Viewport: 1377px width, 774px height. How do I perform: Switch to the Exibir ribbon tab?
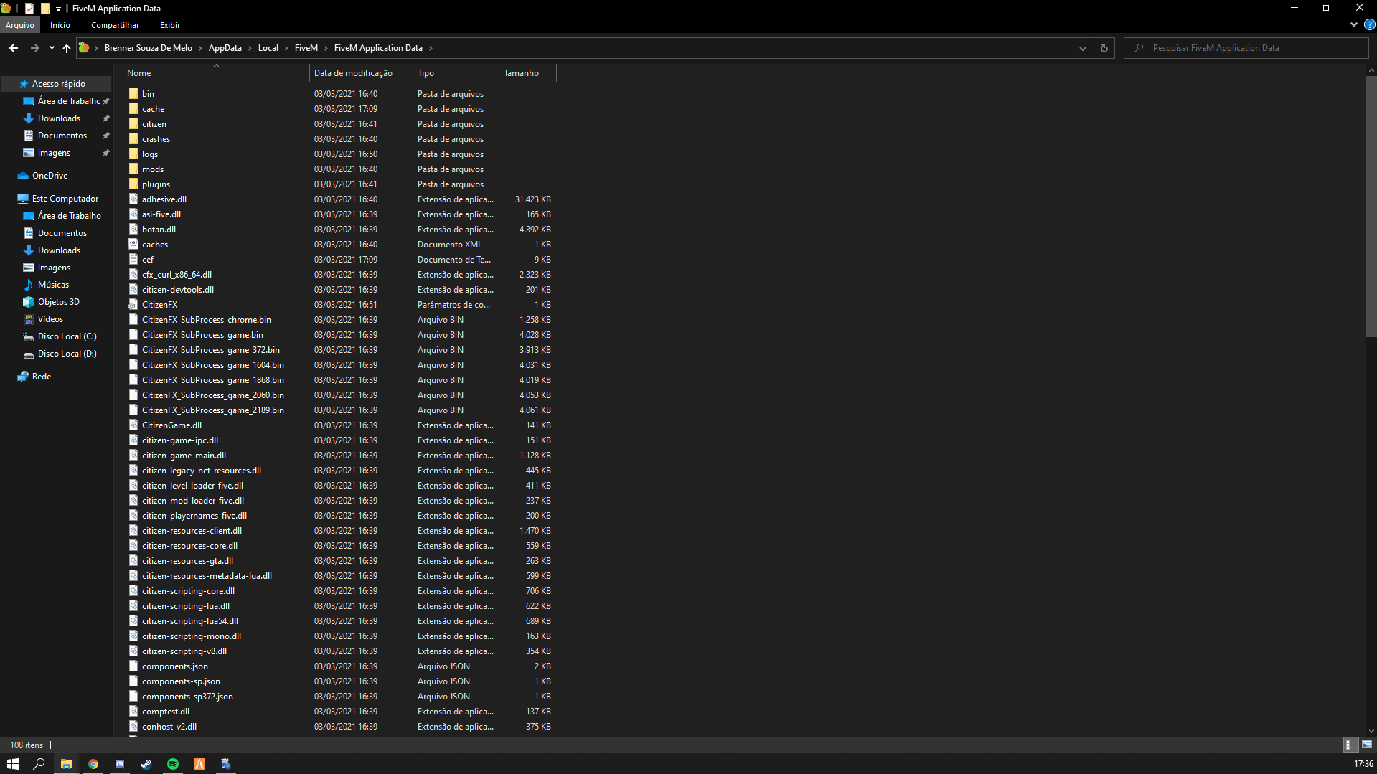[169, 25]
